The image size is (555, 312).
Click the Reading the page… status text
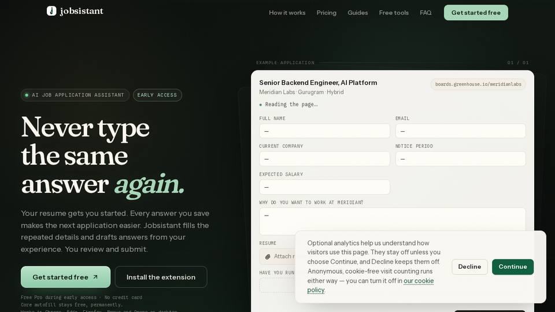[291, 105]
